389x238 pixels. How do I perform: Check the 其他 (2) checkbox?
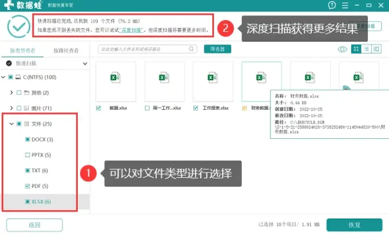tap(19, 93)
